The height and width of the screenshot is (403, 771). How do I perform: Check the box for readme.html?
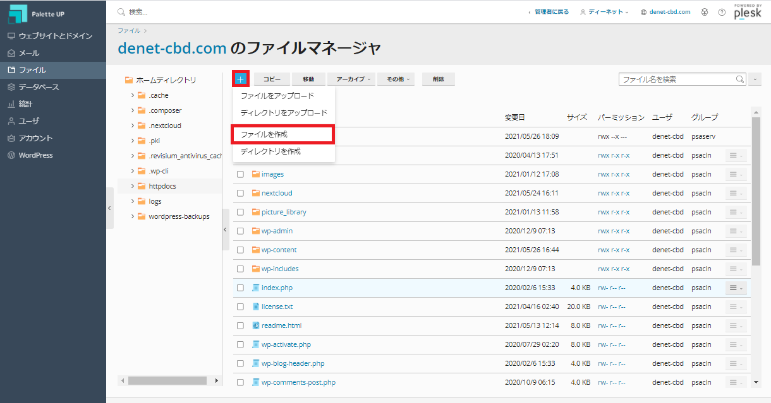click(240, 325)
